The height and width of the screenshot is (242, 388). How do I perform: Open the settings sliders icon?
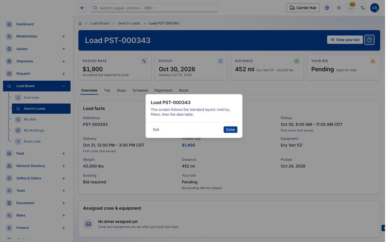[x=363, y=8]
